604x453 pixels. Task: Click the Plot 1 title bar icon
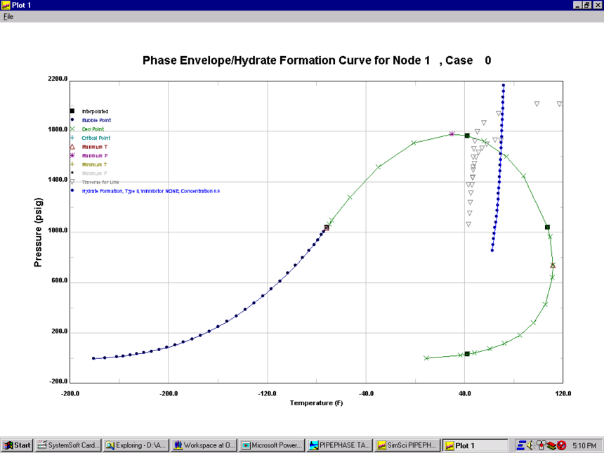click(x=6, y=5)
